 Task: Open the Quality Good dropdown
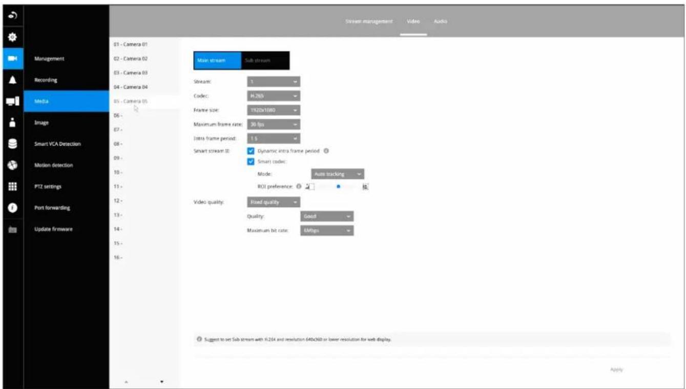(x=327, y=216)
